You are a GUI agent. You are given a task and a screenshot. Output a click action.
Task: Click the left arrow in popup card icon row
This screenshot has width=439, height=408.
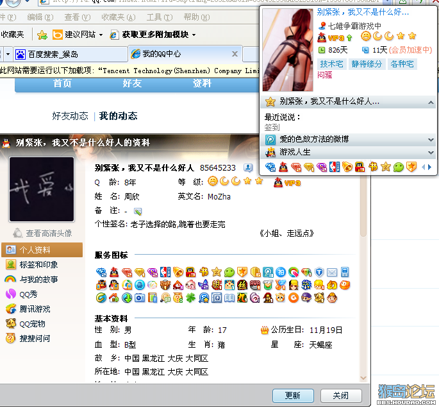pos(424,167)
